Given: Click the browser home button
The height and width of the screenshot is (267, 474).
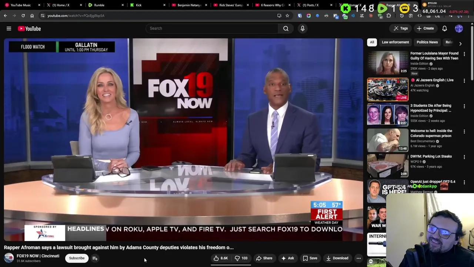Looking at the screenshot, I should pos(32,16).
